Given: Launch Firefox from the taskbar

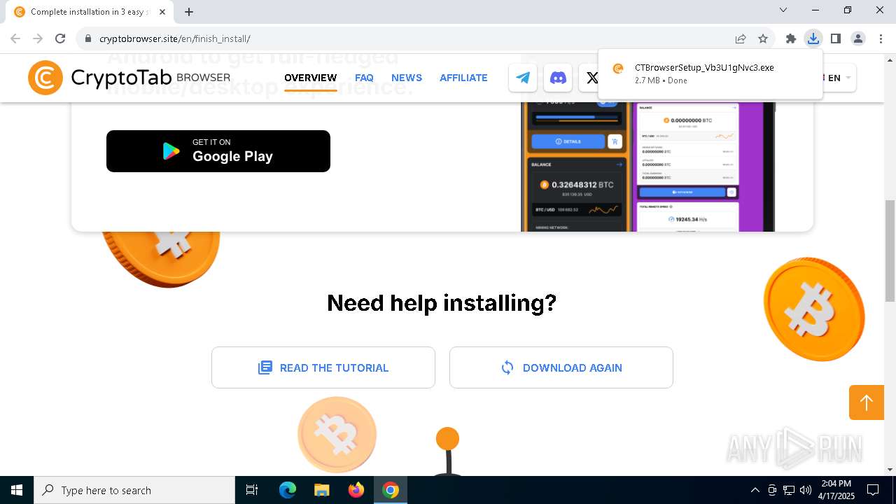Looking at the screenshot, I should (x=356, y=490).
